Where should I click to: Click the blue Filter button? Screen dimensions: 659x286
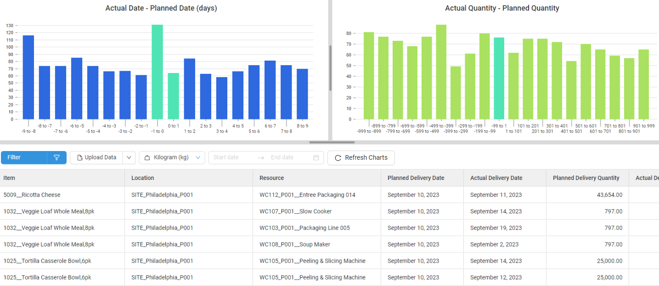coord(24,157)
